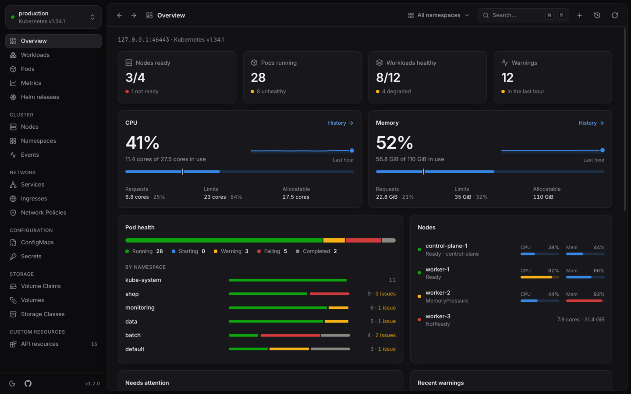Open the worker-2 MemoryPressure node

pyautogui.click(x=511, y=297)
